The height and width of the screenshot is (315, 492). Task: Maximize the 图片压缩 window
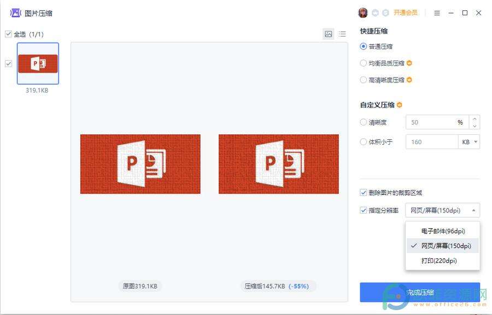tap(465, 13)
